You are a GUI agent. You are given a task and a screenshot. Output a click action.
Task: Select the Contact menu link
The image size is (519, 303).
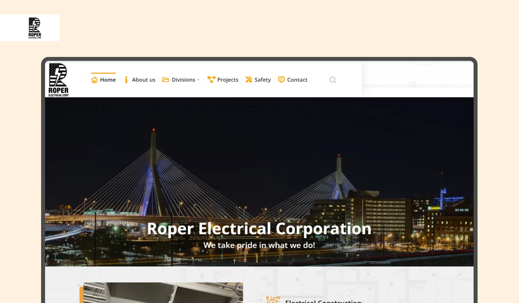coord(297,80)
